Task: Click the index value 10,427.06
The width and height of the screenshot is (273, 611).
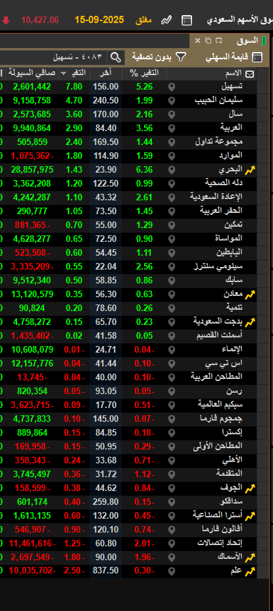Action: click(x=40, y=20)
